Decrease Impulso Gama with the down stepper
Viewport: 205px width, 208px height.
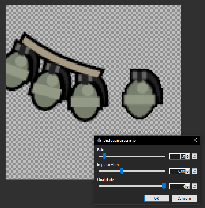click(188, 172)
